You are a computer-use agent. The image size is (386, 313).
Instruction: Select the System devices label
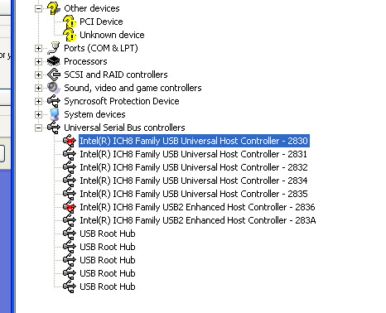point(94,114)
